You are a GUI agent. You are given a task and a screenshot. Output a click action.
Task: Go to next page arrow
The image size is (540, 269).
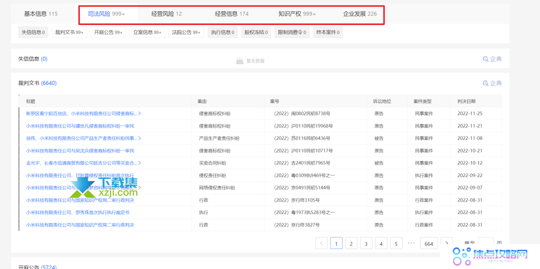[446, 243]
